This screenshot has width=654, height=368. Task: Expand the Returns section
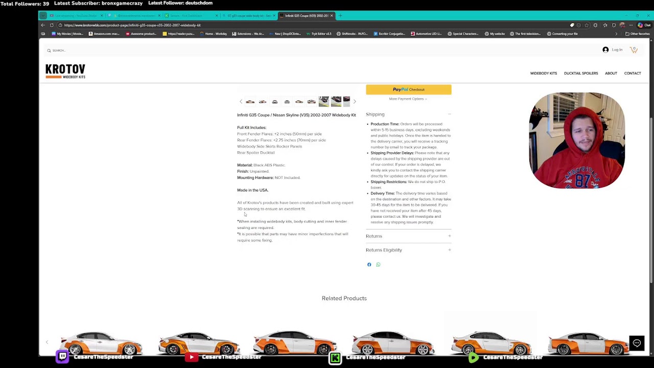(408, 236)
